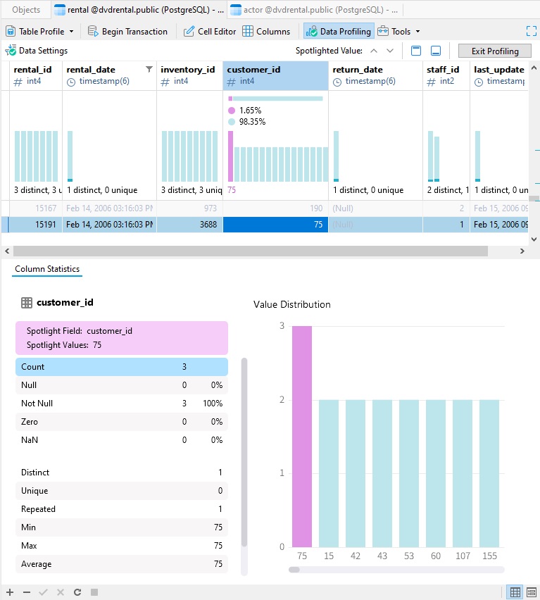Select the inventory_id column header
This screenshot has width=540, height=600.
189,75
